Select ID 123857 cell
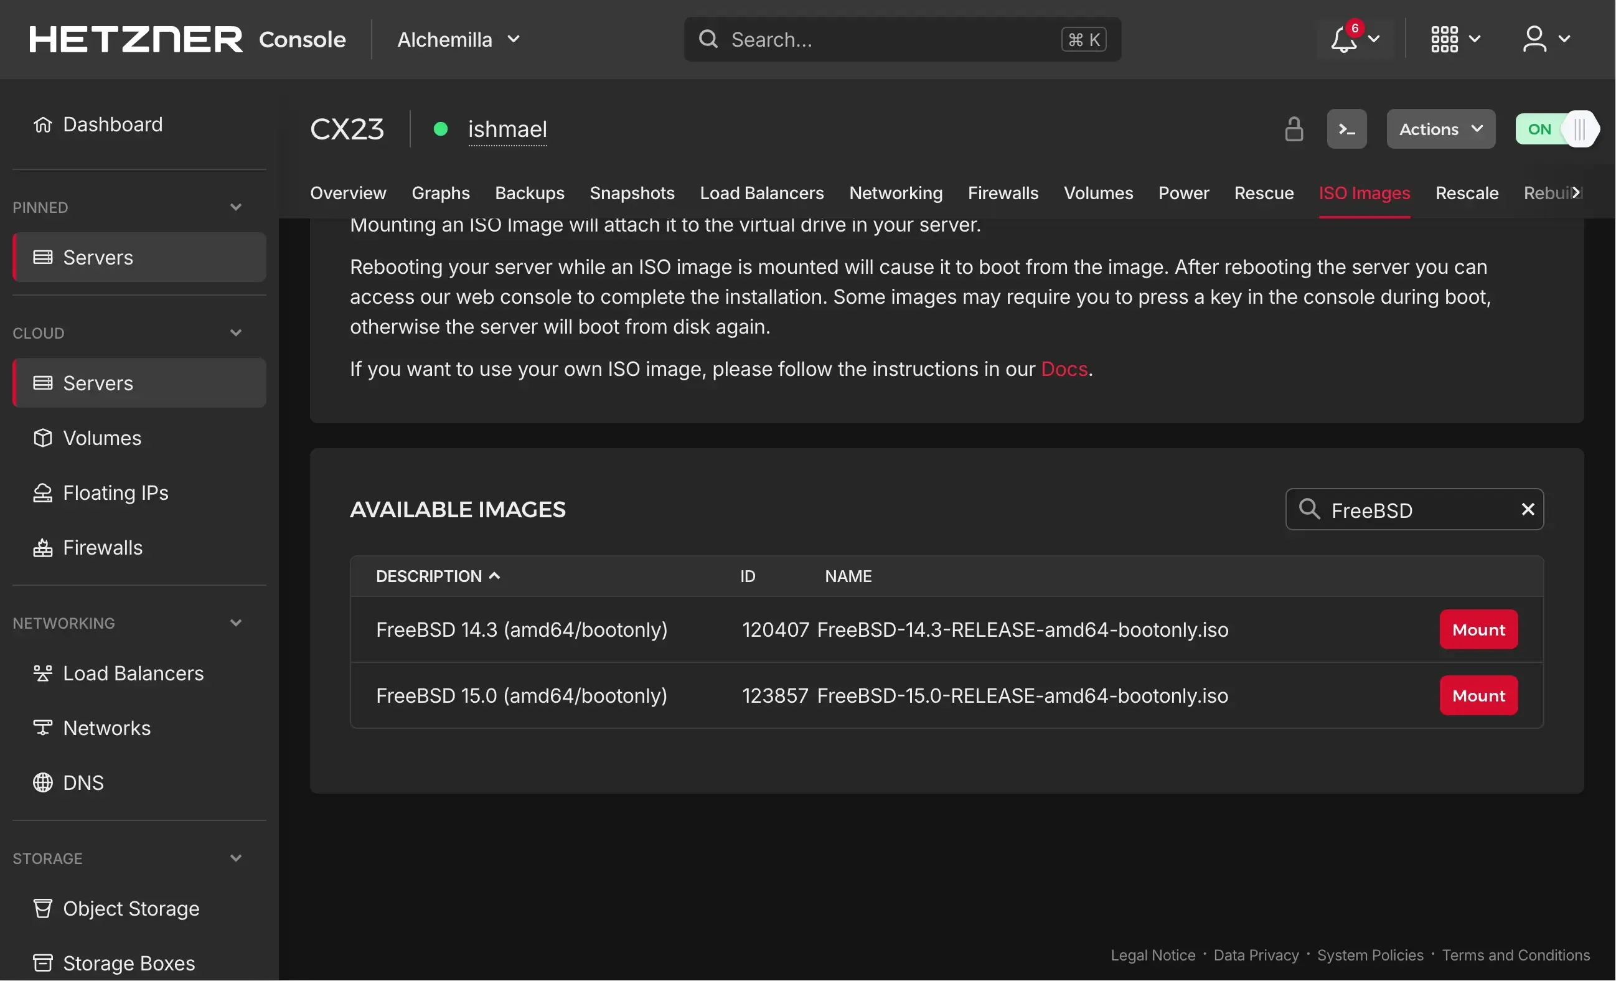The height and width of the screenshot is (981, 1616). pyautogui.click(x=775, y=696)
